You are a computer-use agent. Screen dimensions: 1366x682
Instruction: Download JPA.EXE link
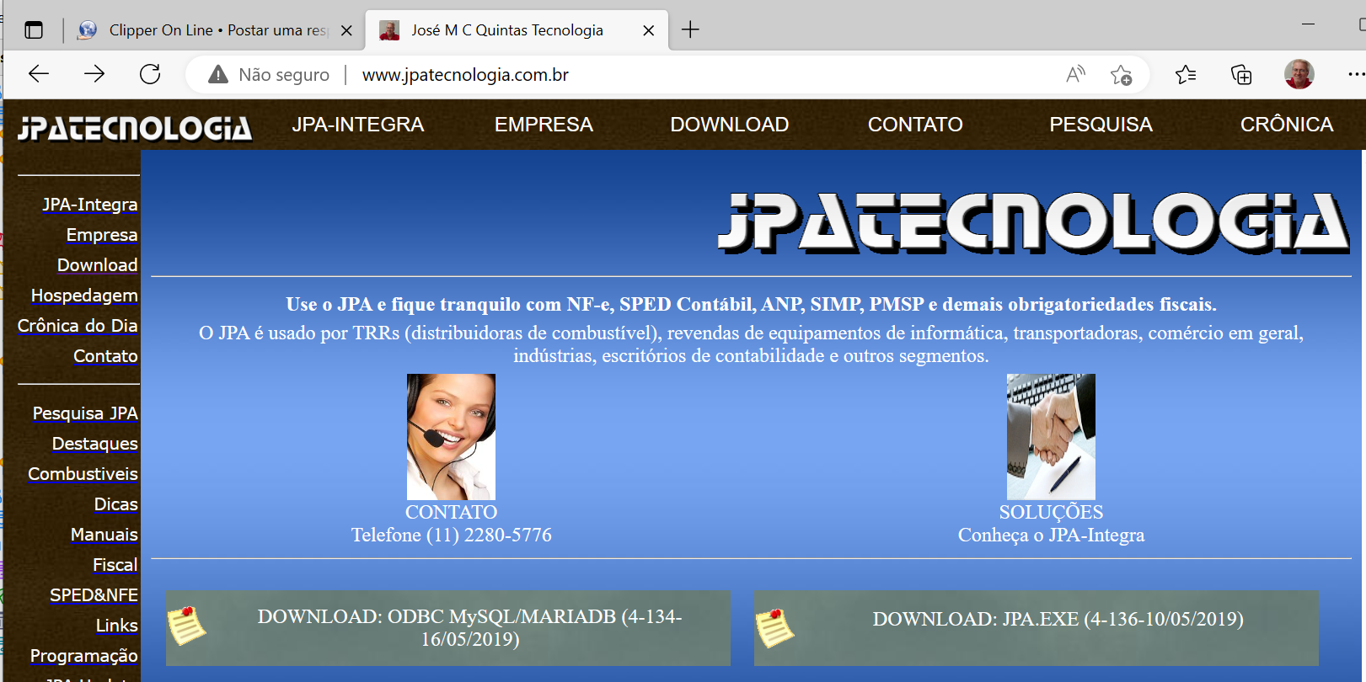[1058, 619]
